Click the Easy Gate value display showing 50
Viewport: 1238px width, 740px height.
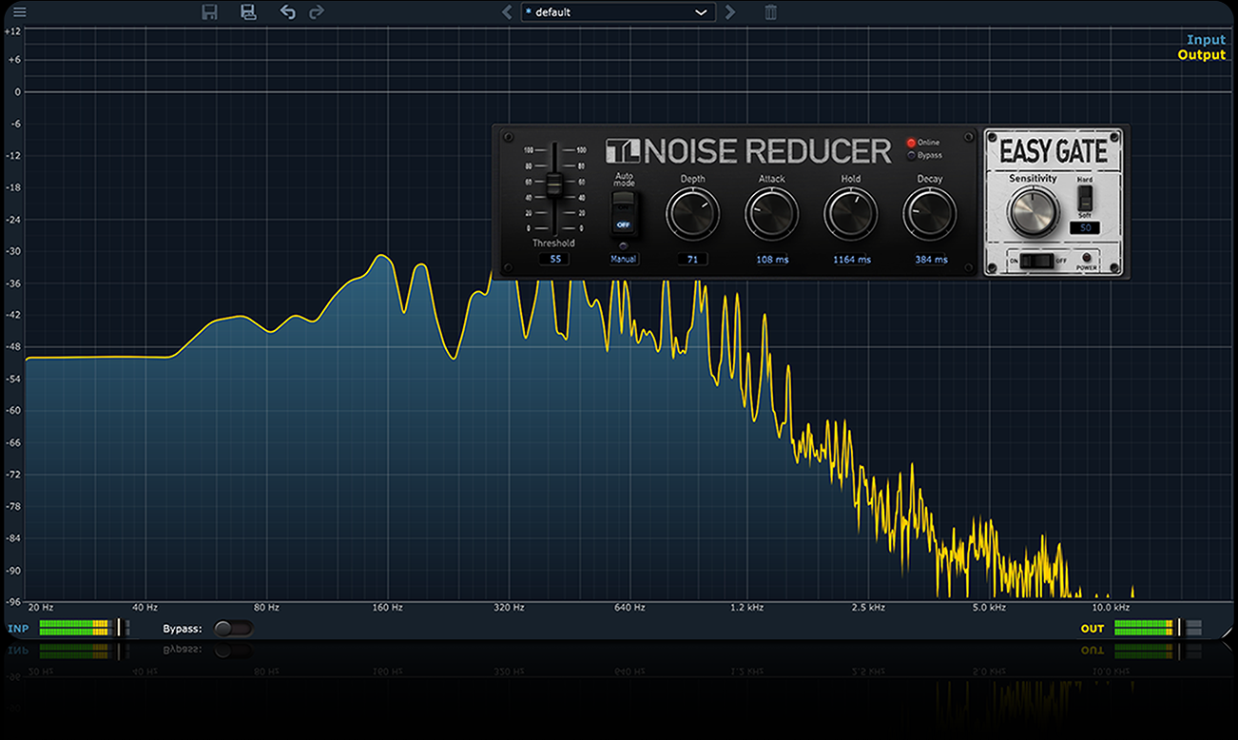(x=1085, y=228)
